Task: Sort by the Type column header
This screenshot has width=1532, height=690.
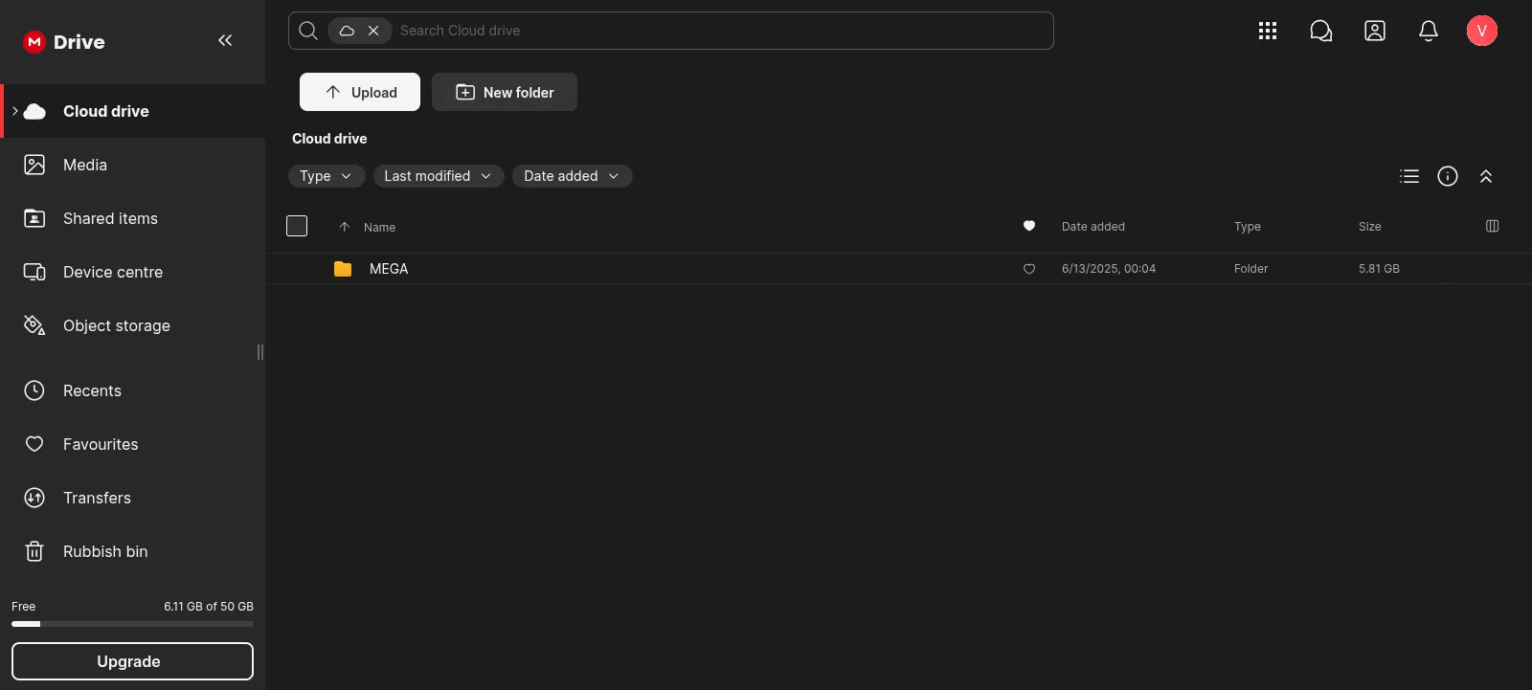Action: pos(1248,227)
